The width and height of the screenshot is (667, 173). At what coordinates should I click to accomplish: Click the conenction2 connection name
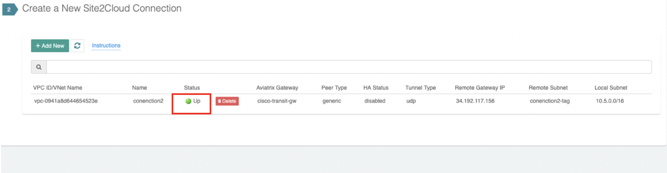click(148, 101)
